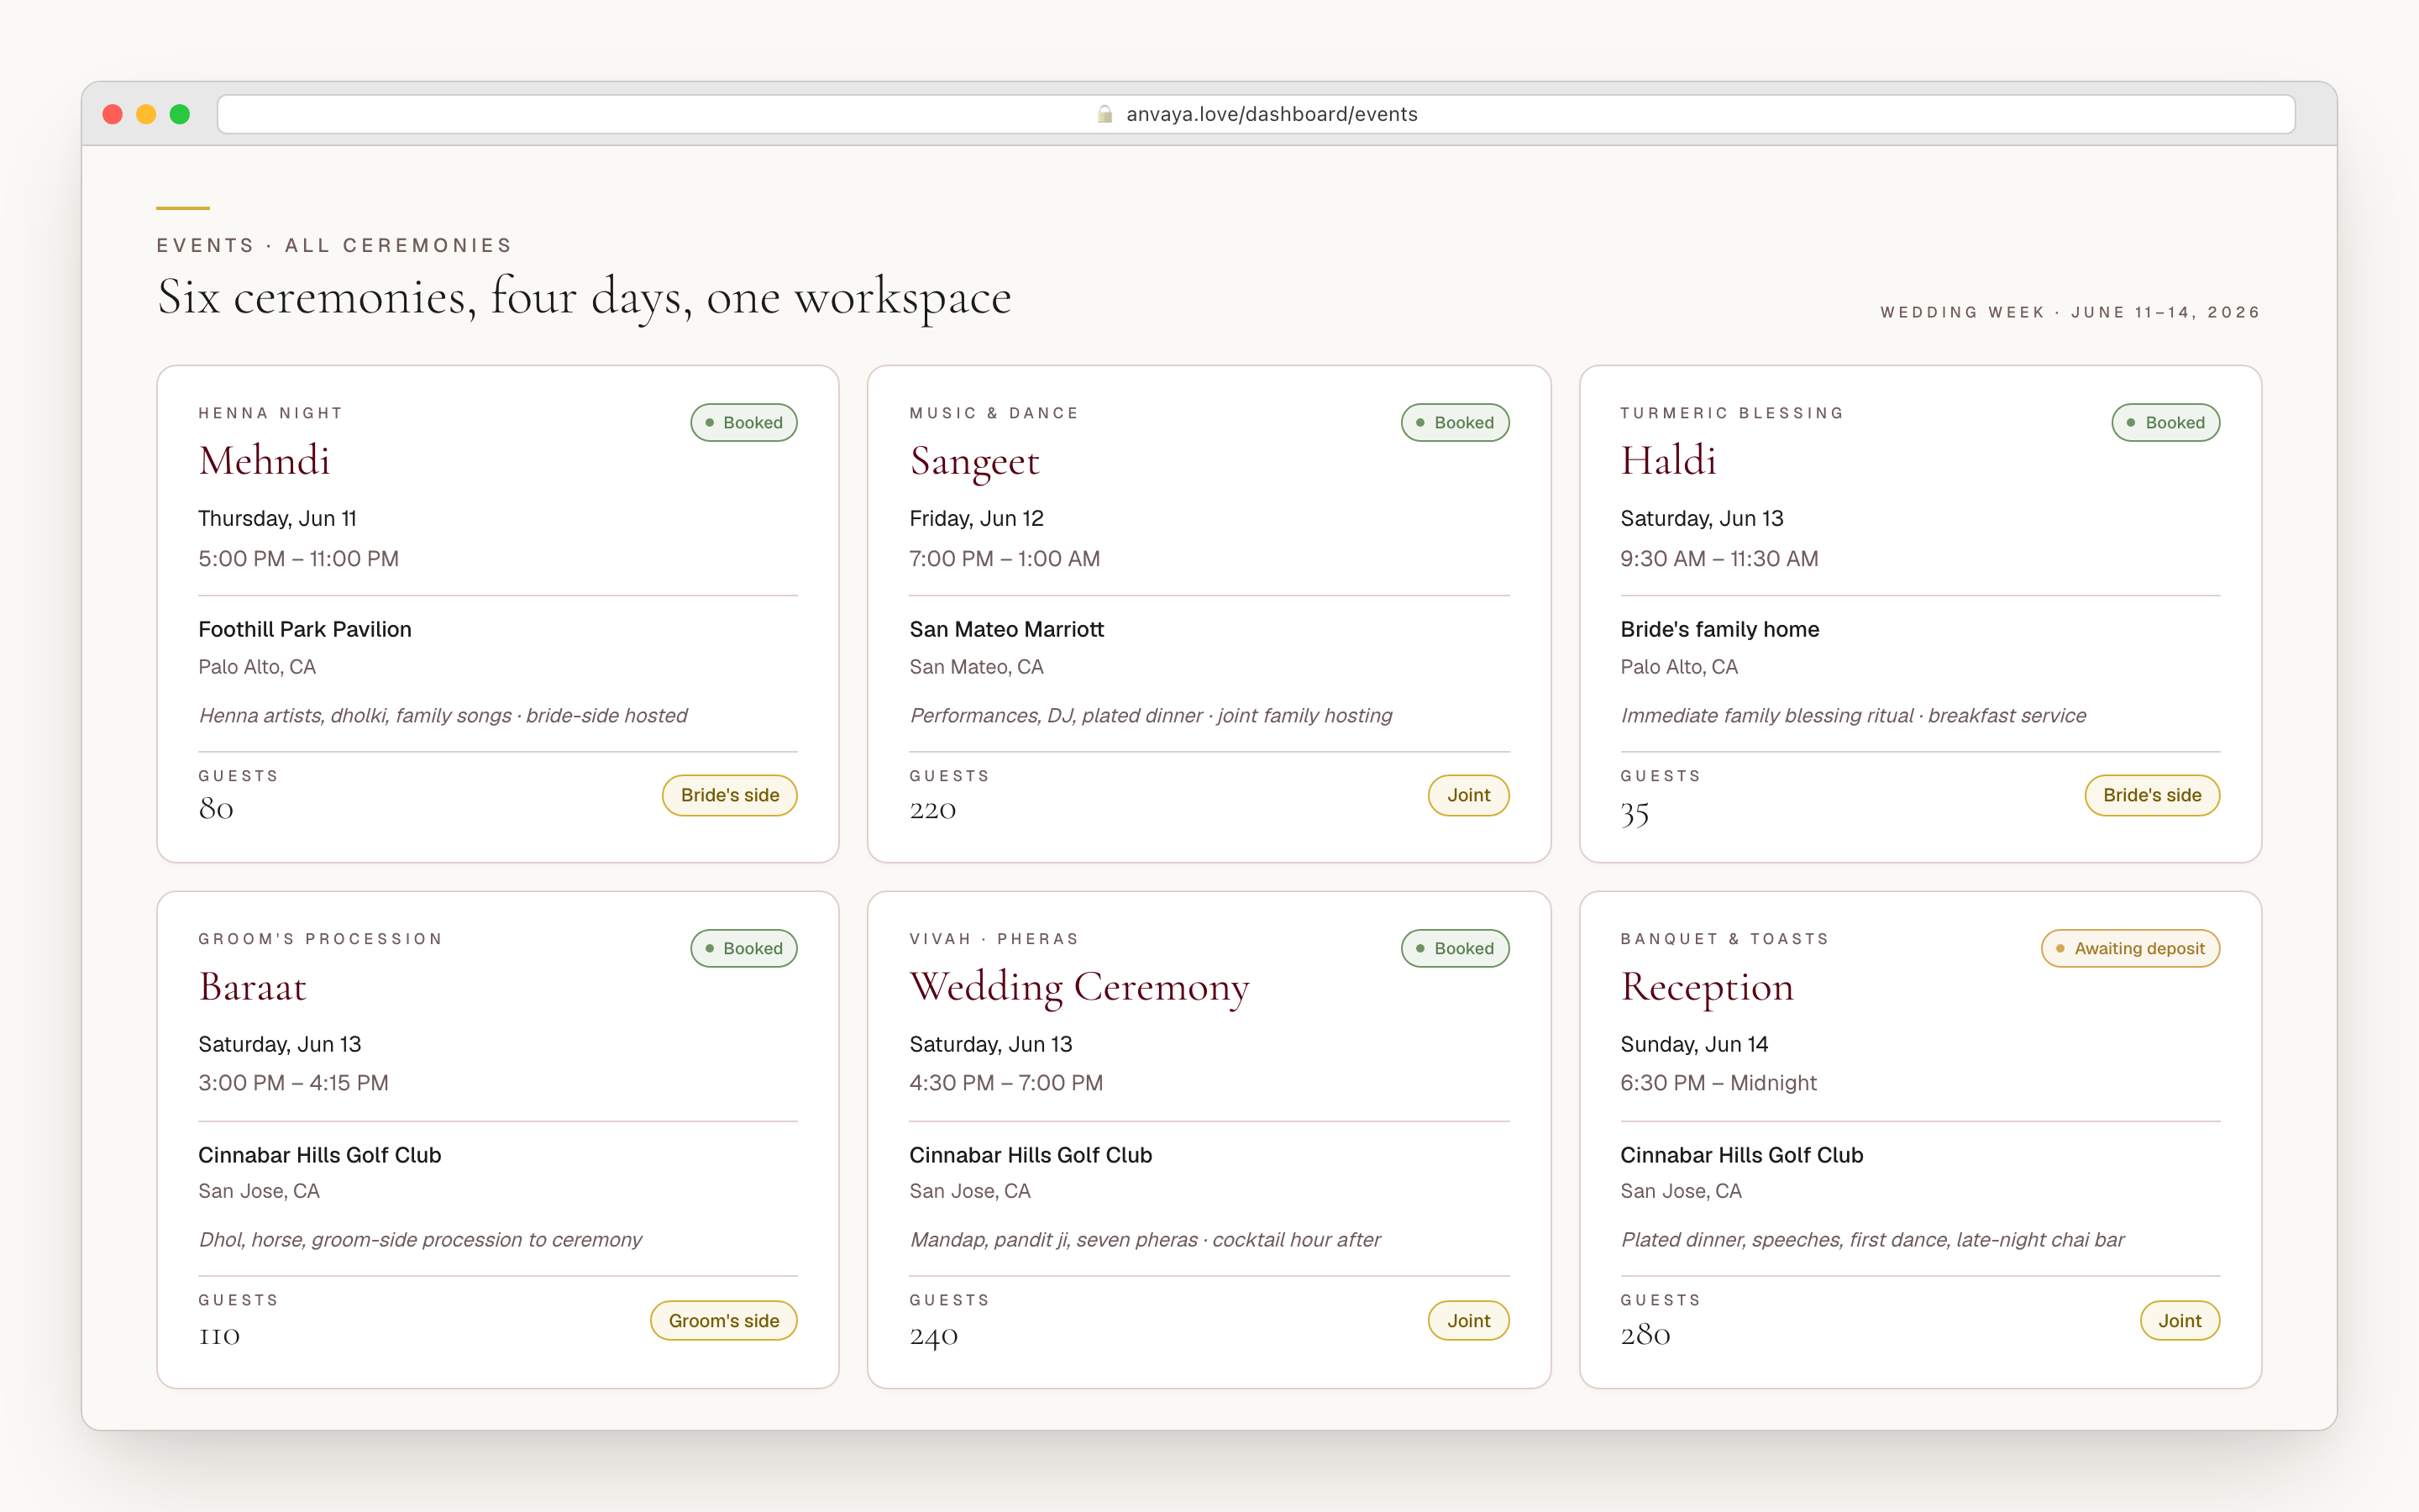Open the Baraat event title
This screenshot has height=1512, width=2419.
point(252,987)
